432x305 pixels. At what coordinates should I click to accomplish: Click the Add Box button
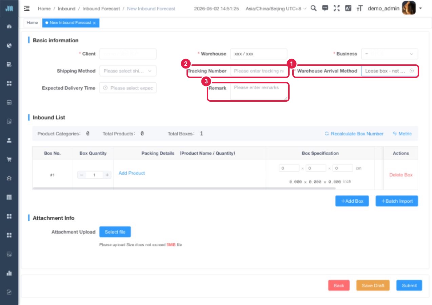(352, 201)
